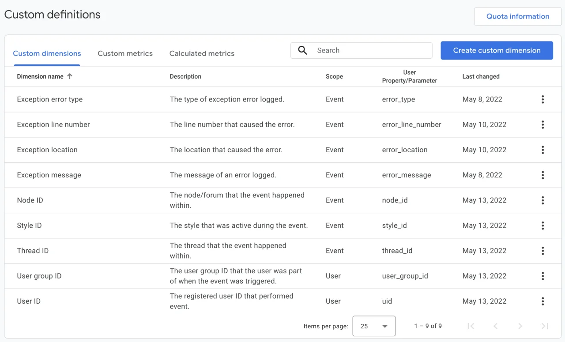Screen dimensions: 565x342
Task: Switch to the Calculated metrics tab
Action: pyautogui.click(x=202, y=53)
